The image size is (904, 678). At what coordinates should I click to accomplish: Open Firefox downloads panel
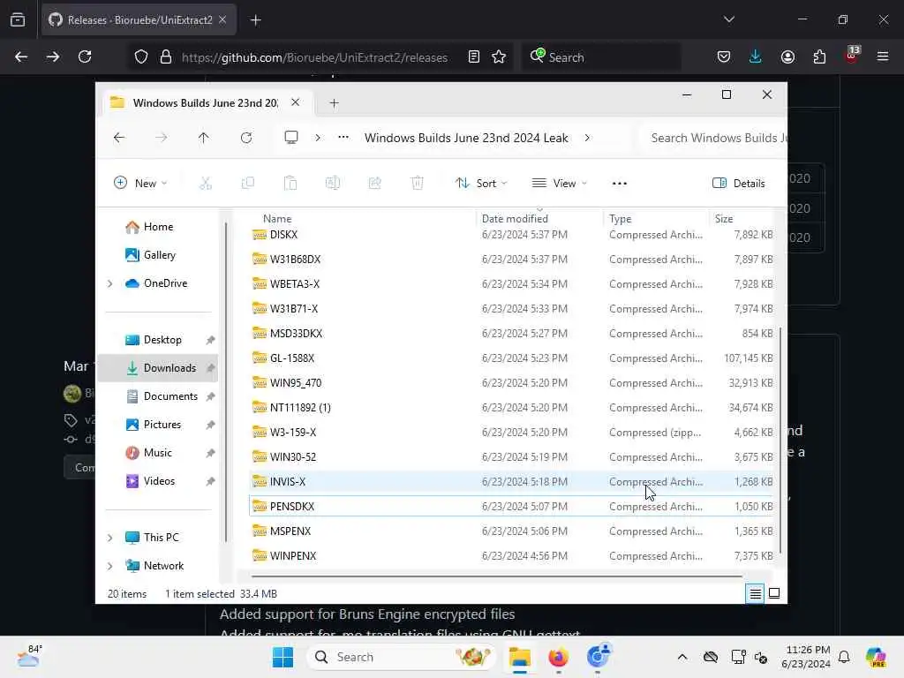coord(756,57)
